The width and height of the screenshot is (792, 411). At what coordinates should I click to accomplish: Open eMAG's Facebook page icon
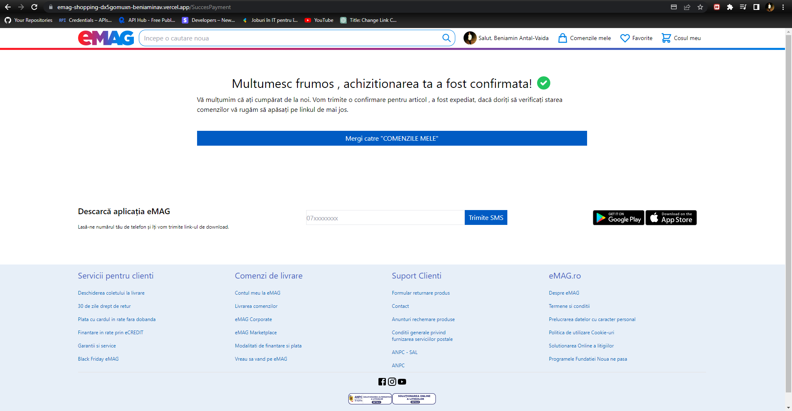point(382,382)
